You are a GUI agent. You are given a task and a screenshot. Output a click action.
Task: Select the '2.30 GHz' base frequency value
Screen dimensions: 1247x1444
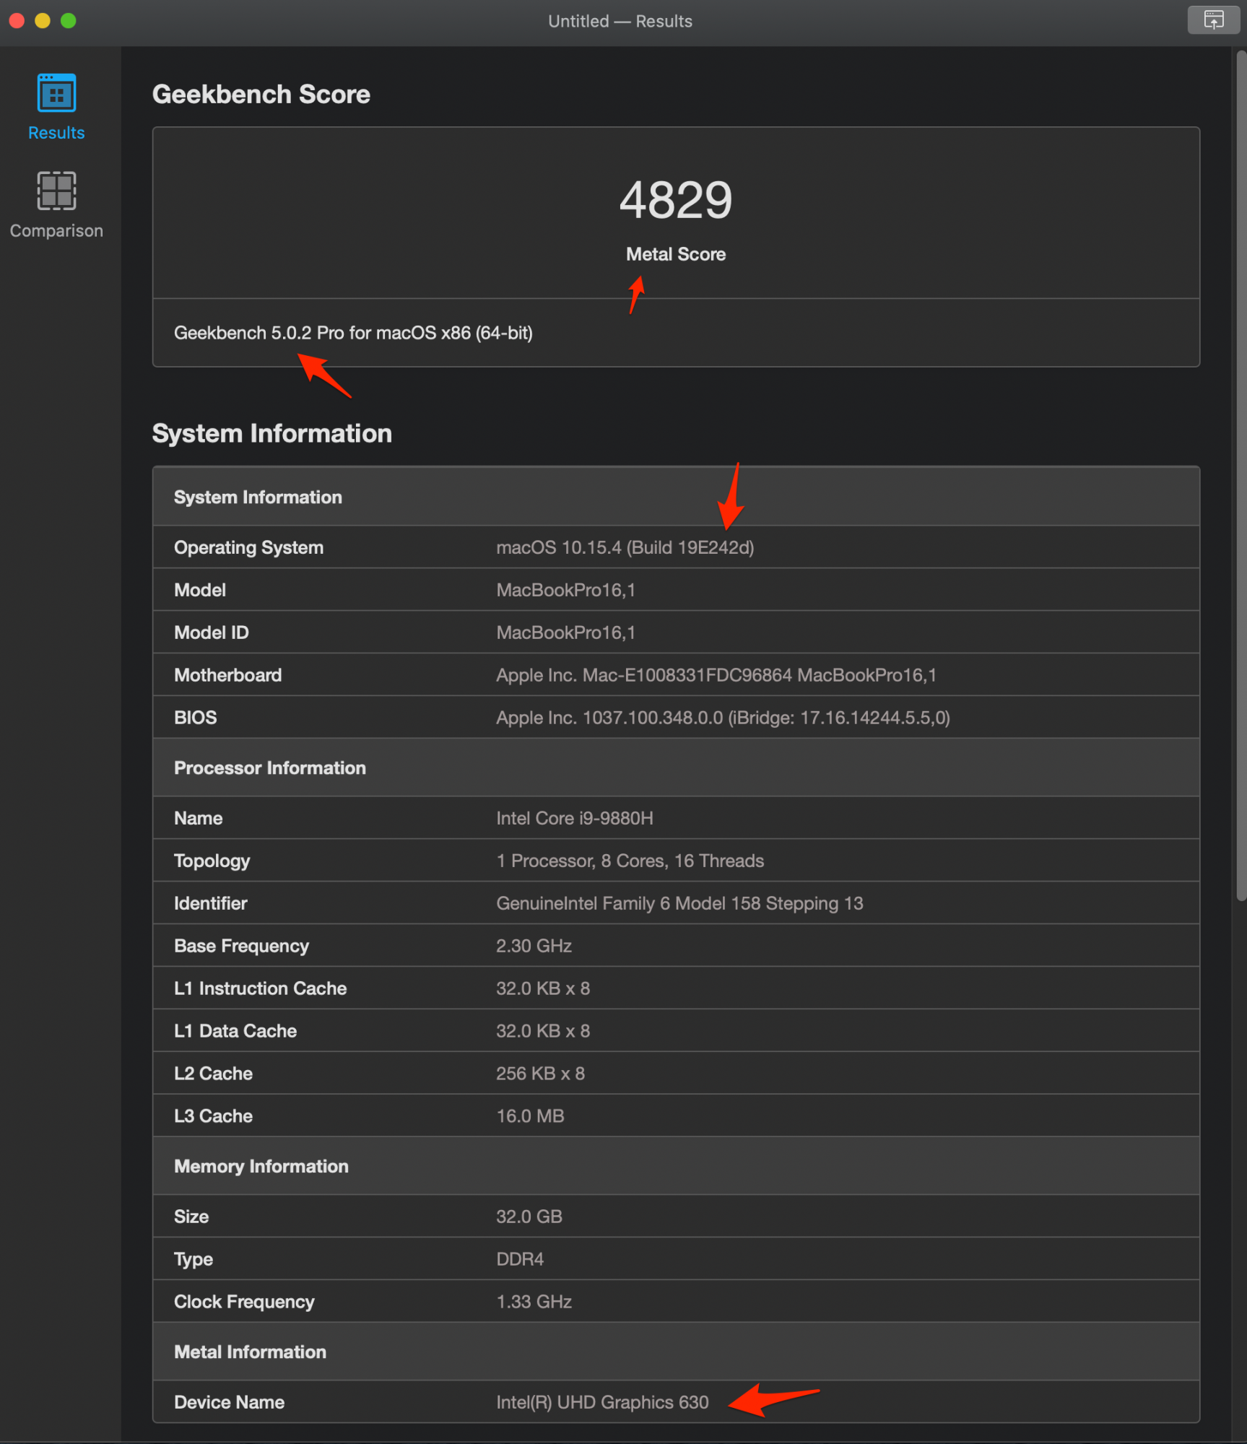pos(534,946)
